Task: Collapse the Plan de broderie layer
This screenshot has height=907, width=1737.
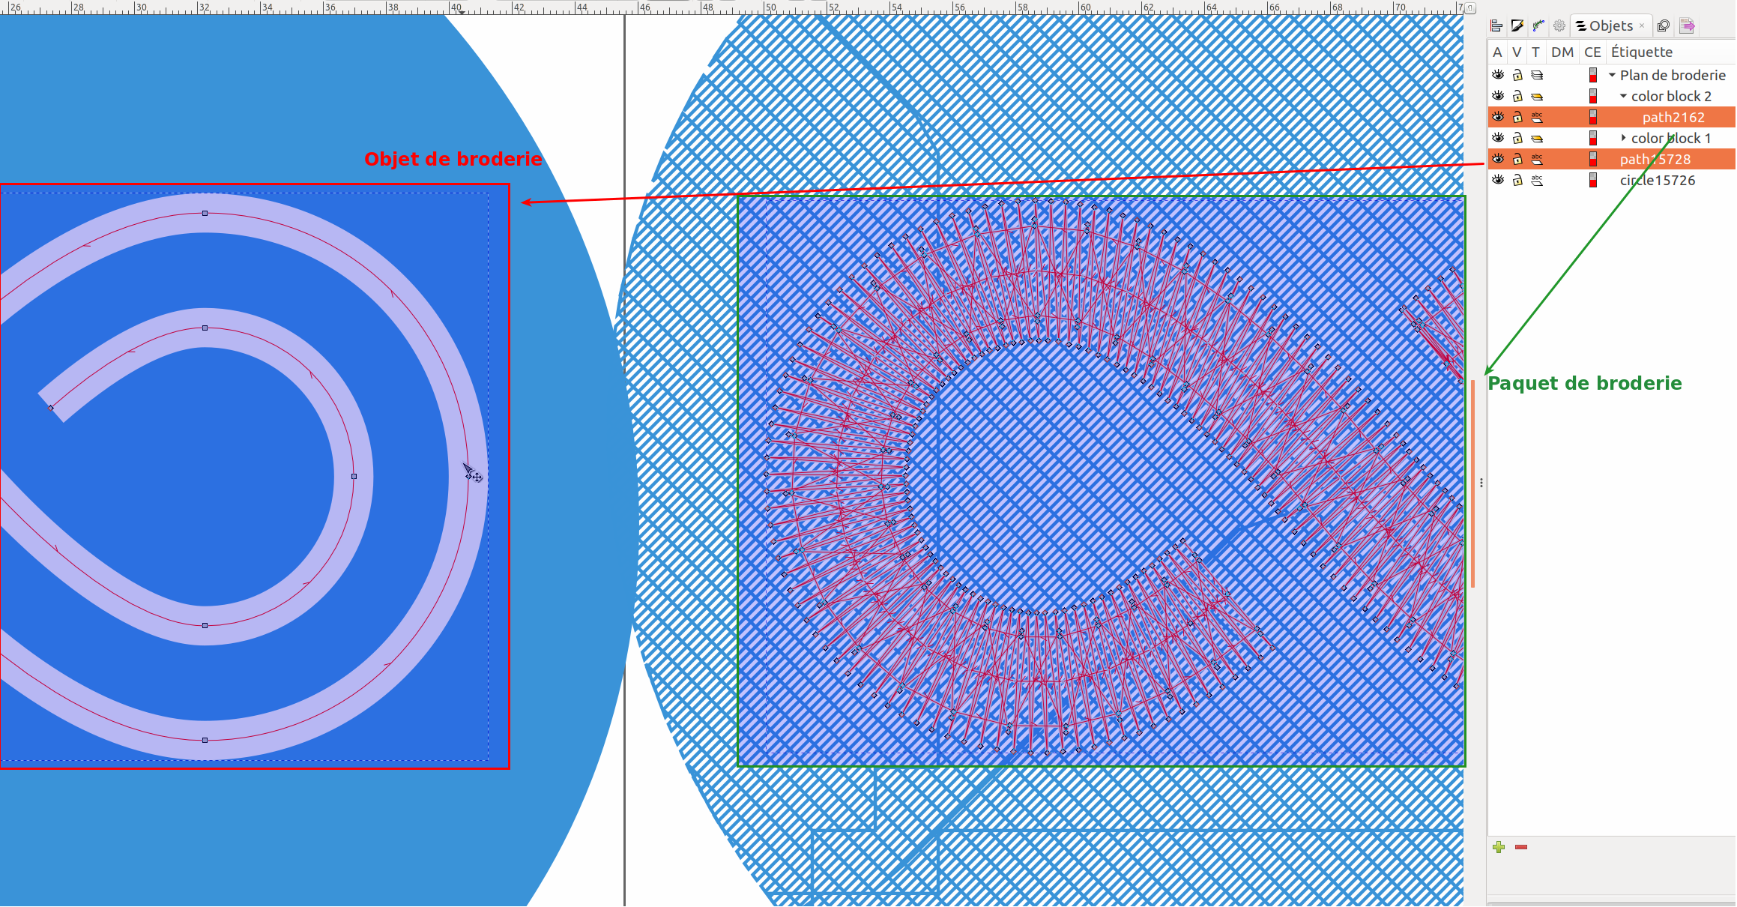Action: pyautogui.click(x=1612, y=75)
